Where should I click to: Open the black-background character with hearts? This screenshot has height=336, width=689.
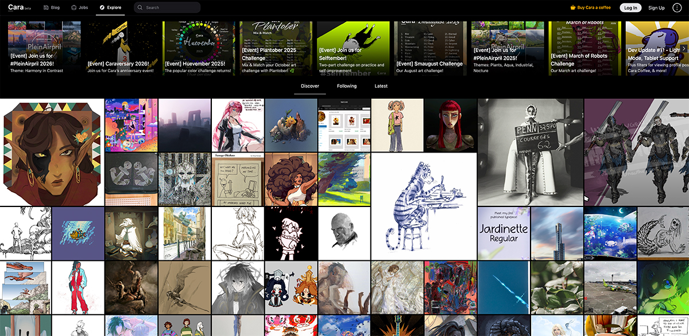click(291, 233)
